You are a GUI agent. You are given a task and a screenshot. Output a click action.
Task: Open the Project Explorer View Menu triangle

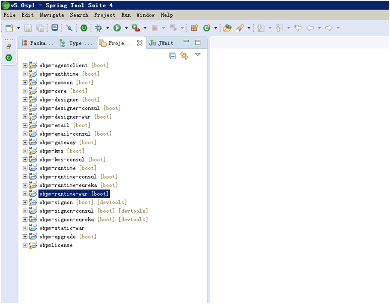click(198, 54)
